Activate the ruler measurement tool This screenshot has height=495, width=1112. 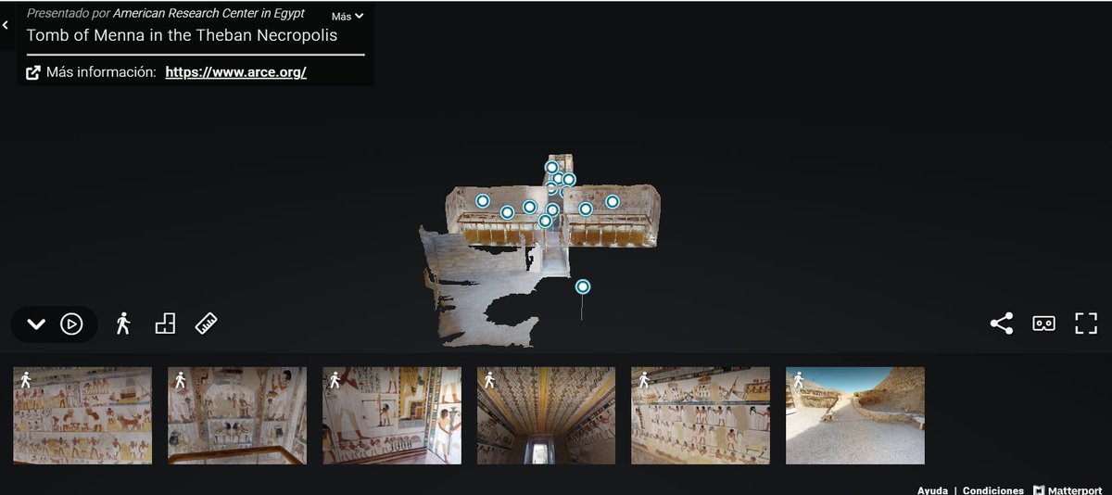207,324
